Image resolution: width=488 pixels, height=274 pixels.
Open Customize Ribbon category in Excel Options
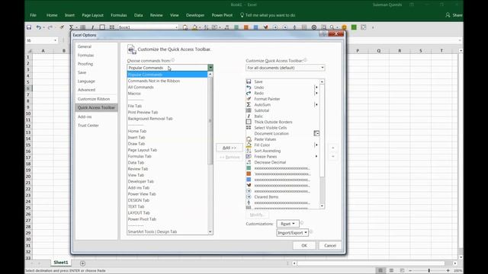click(94, 99)
